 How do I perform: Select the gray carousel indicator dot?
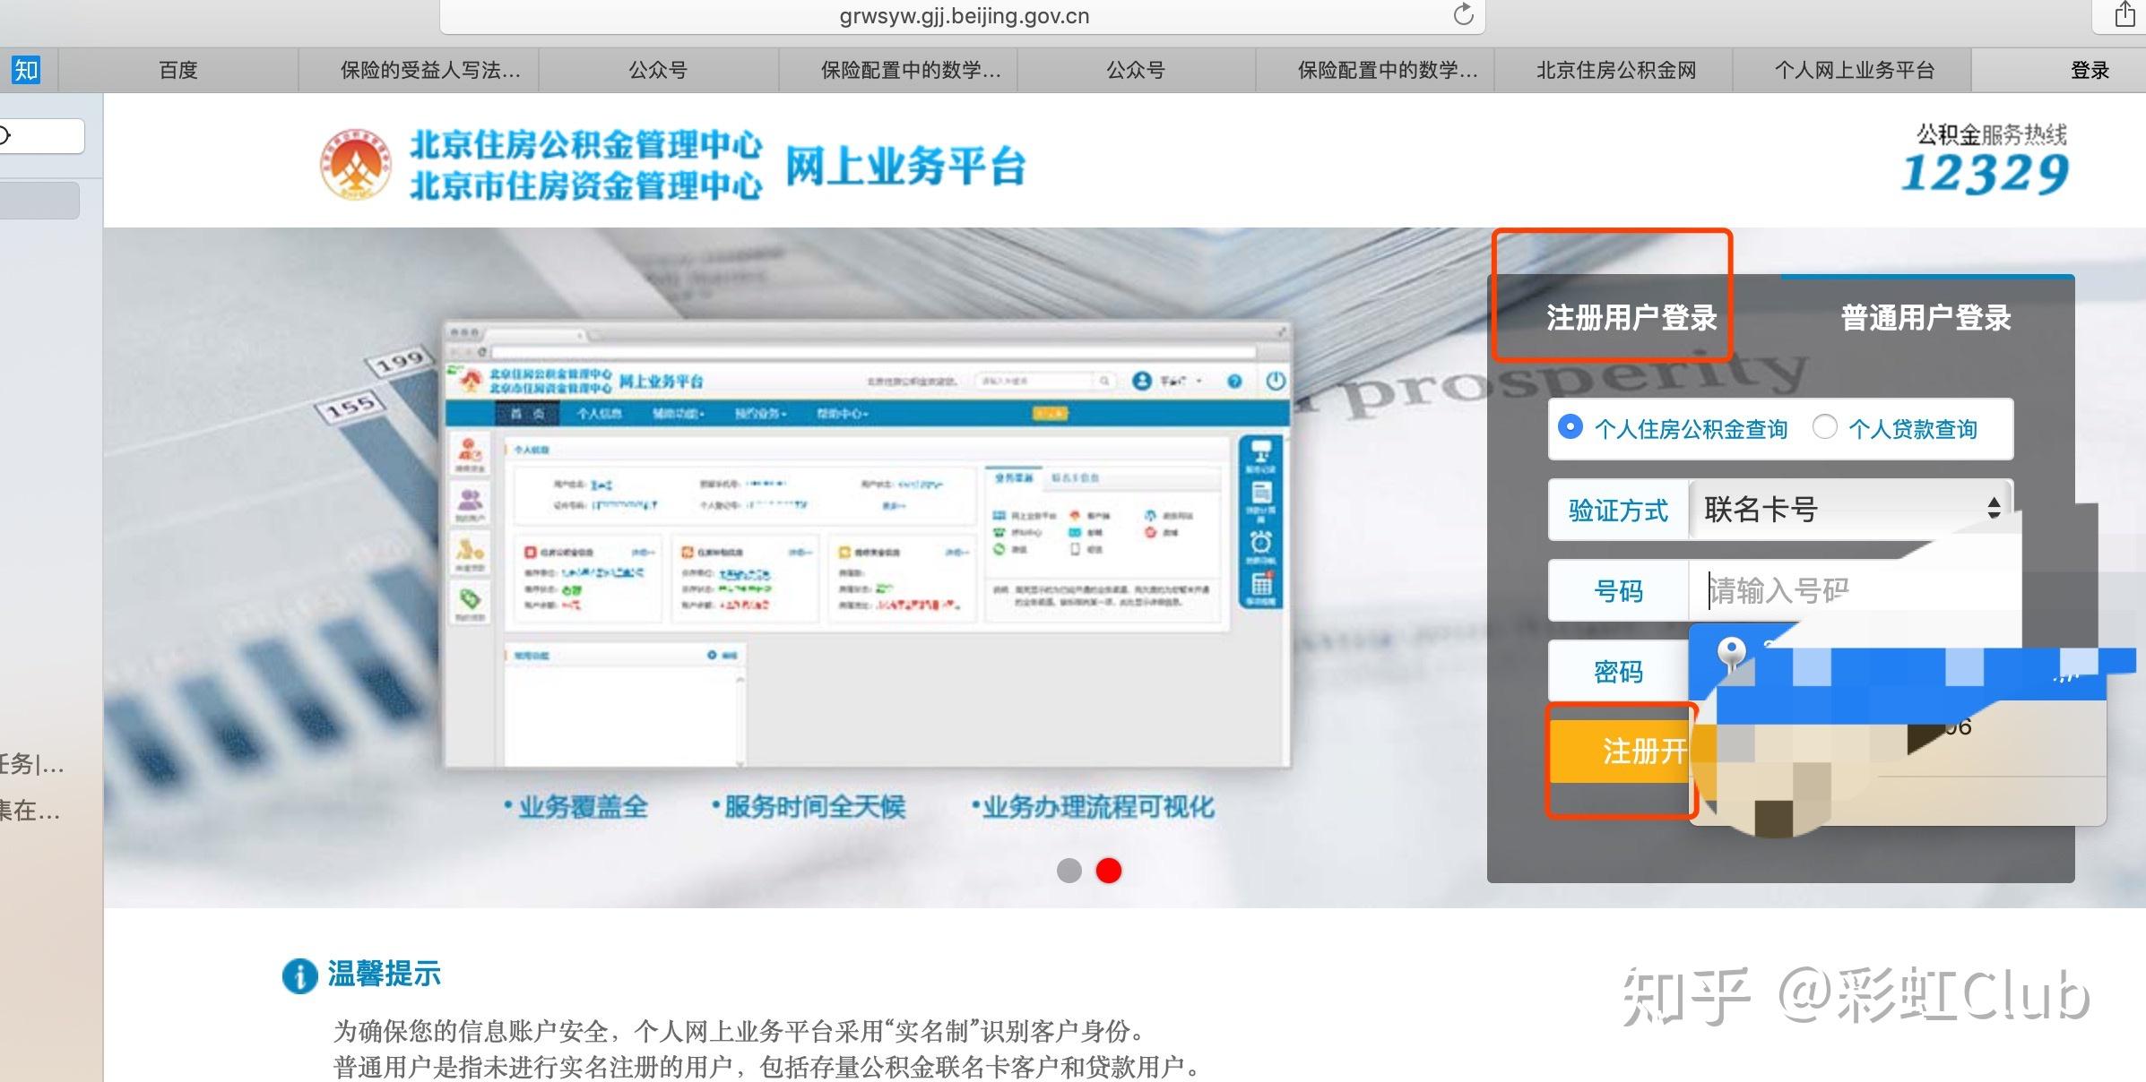1069,871
